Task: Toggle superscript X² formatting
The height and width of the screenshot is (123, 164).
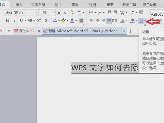Action: tap(39, 20)
